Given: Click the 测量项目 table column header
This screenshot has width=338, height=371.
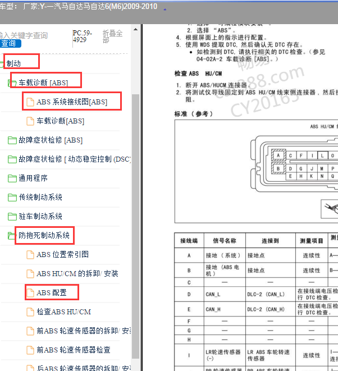Looking at the screenshot, I should point(312,241).
